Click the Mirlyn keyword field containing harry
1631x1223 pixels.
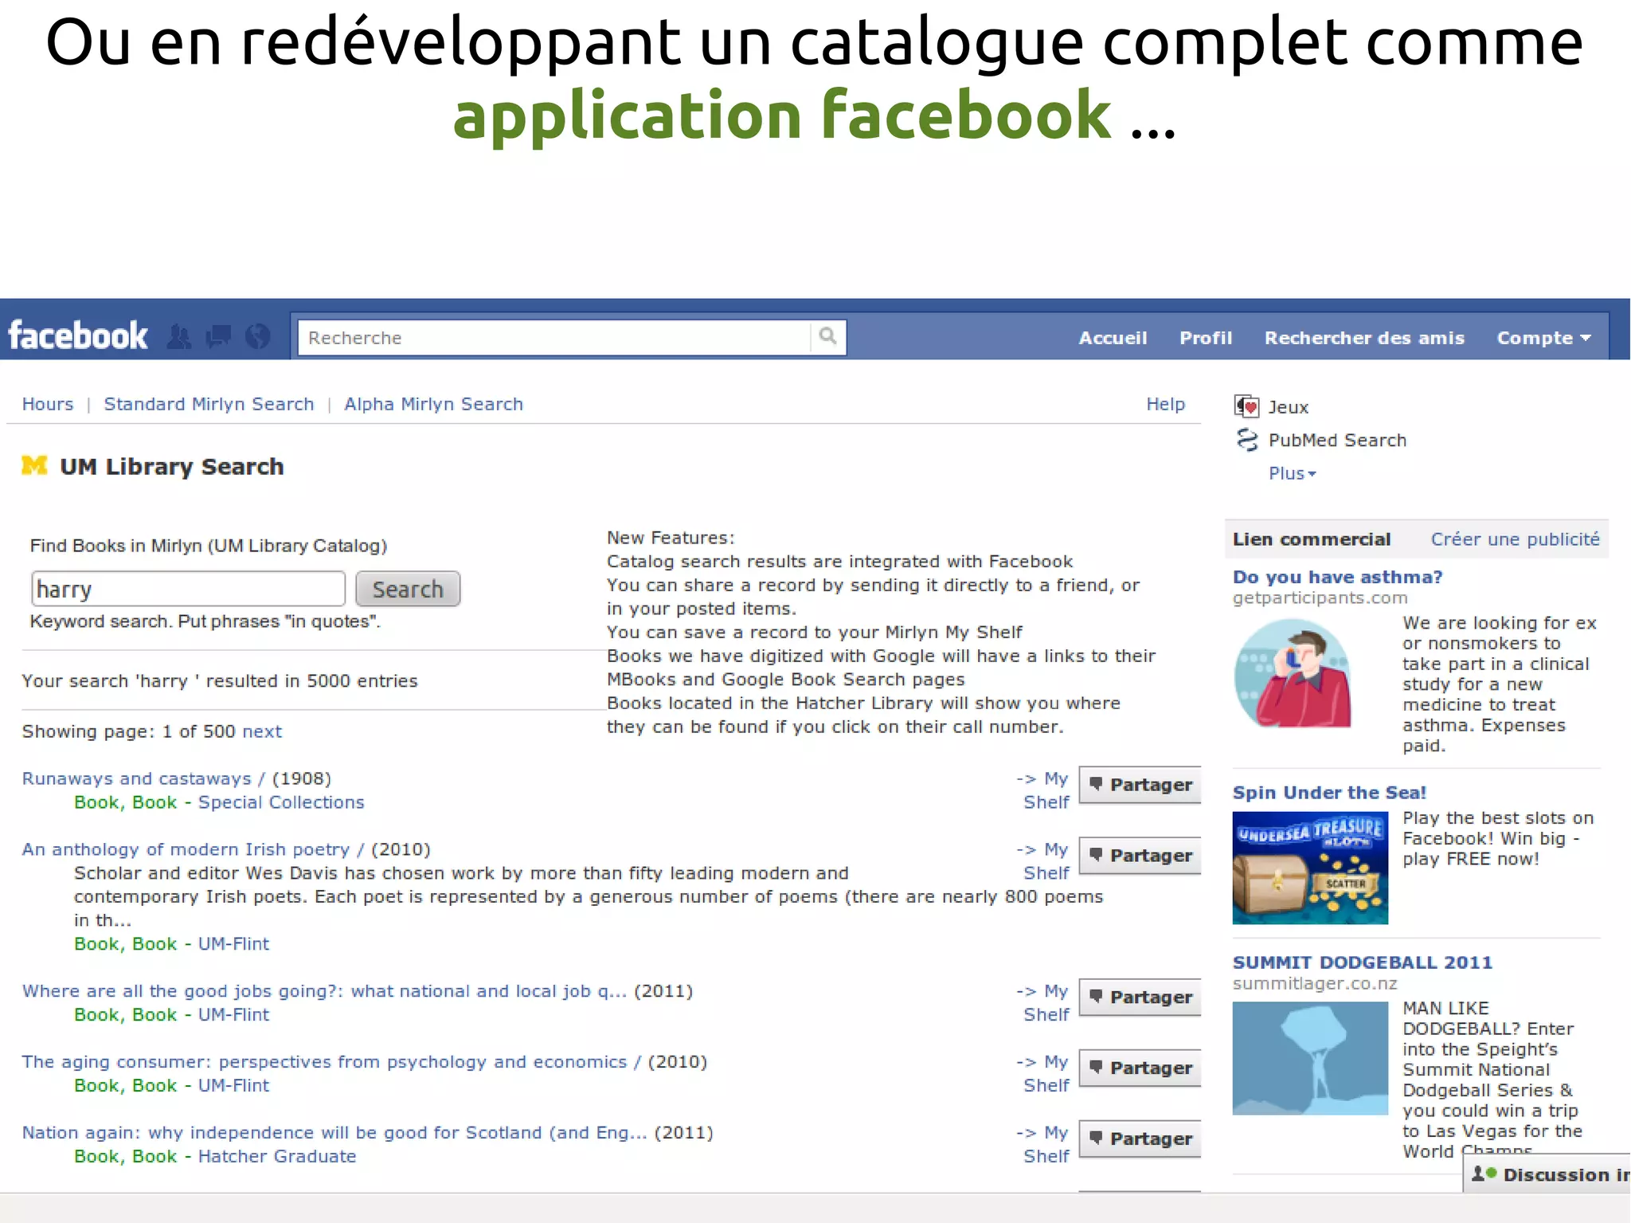189,589
